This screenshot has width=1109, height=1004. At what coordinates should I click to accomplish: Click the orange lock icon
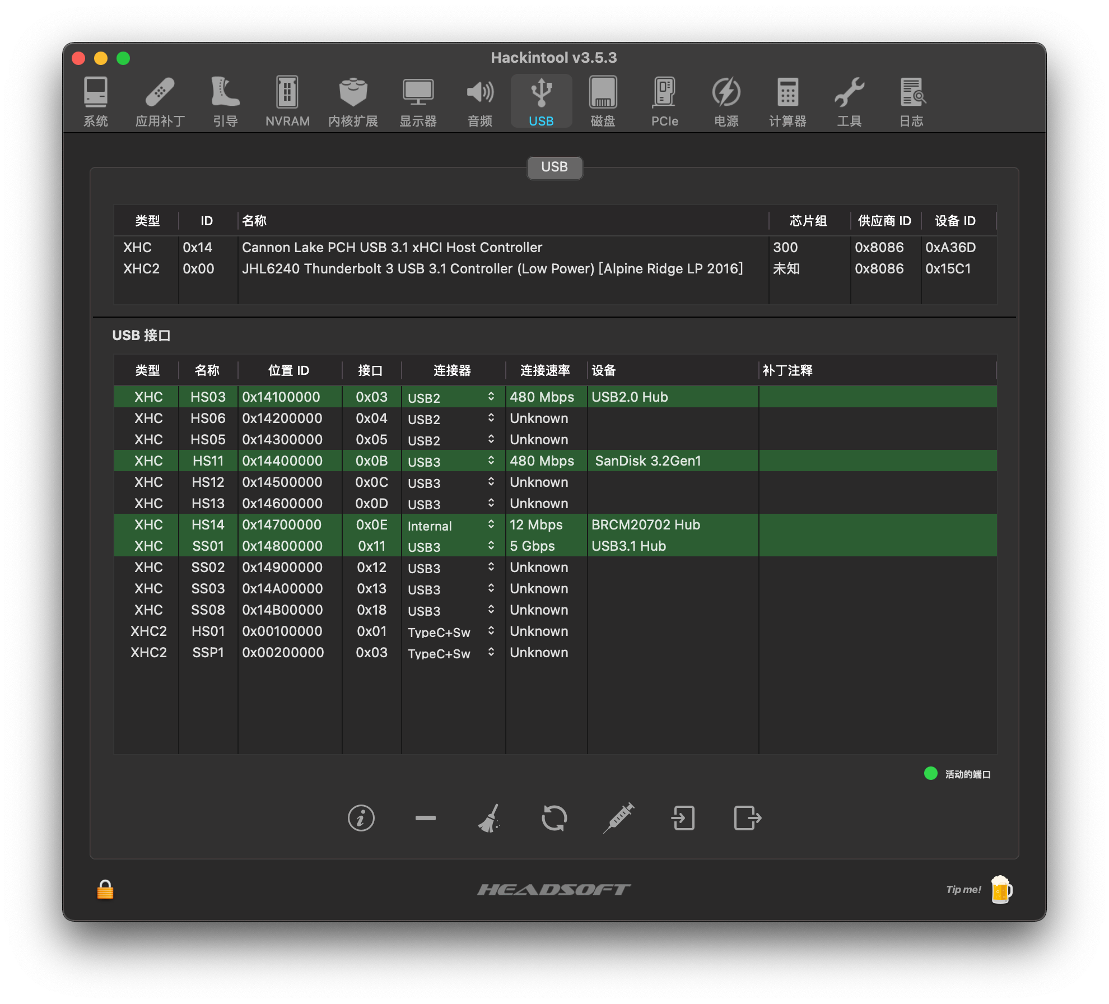coord(105,889)
